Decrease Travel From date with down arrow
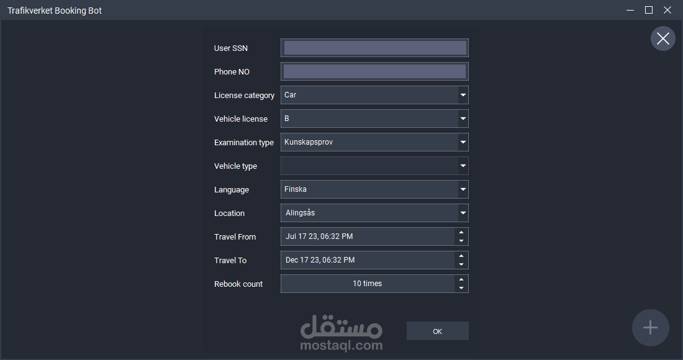This screenshot has width=683, height=360. (461, 241)
